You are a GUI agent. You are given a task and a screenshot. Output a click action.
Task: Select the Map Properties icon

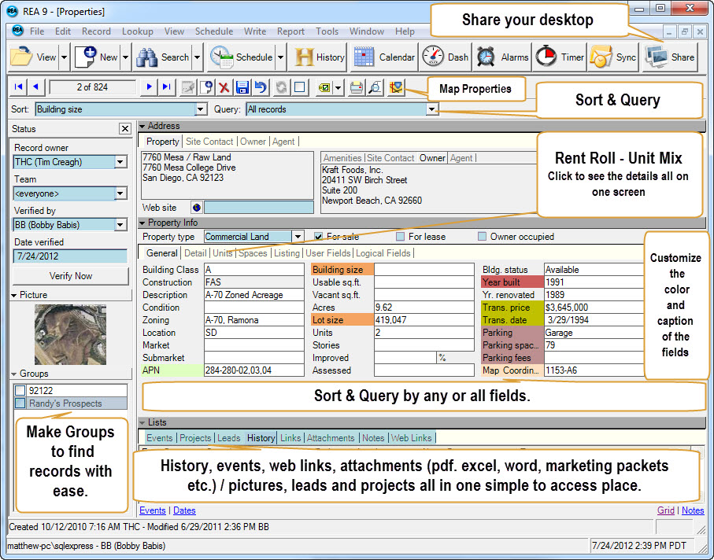coord(398,89)
